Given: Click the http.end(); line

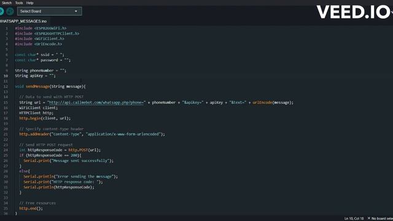Looking at the screenshot, I should [31, 209].
